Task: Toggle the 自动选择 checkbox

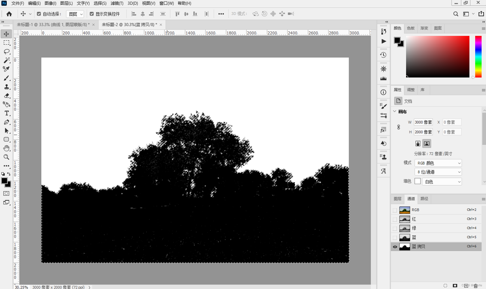Action: click(x=39, y=14)
